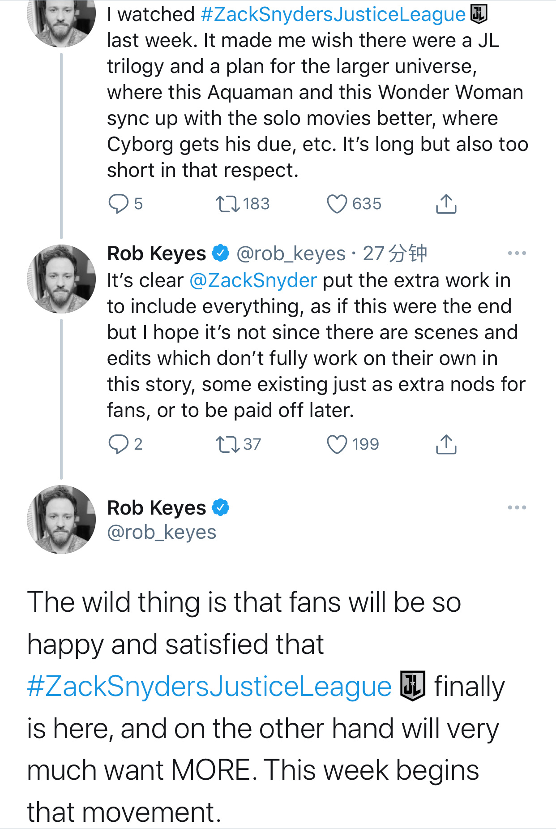This screenshot has height=829, width=556.
Task: Open the @ZackSnyder mention link
Action: tap(253, 281)
